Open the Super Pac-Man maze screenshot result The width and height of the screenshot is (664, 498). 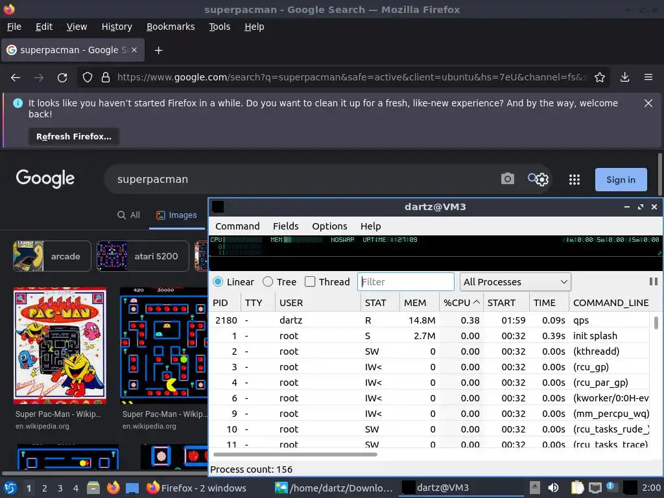pyautogui.click(x=164, y=346)
